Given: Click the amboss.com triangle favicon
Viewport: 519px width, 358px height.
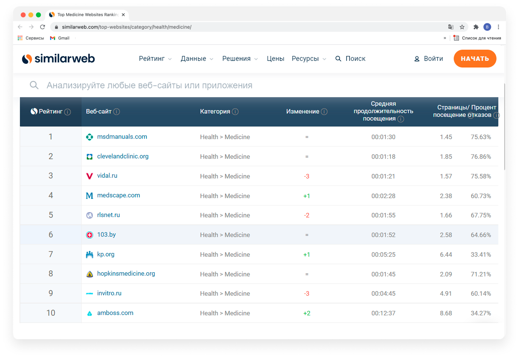Looking at the screenshot, I should point(90,314).
